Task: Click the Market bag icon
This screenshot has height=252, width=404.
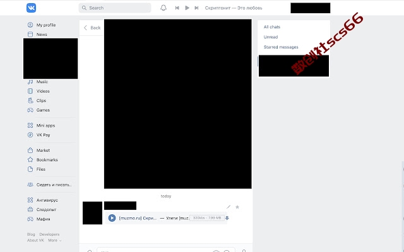Action: [x=30, y=151]
